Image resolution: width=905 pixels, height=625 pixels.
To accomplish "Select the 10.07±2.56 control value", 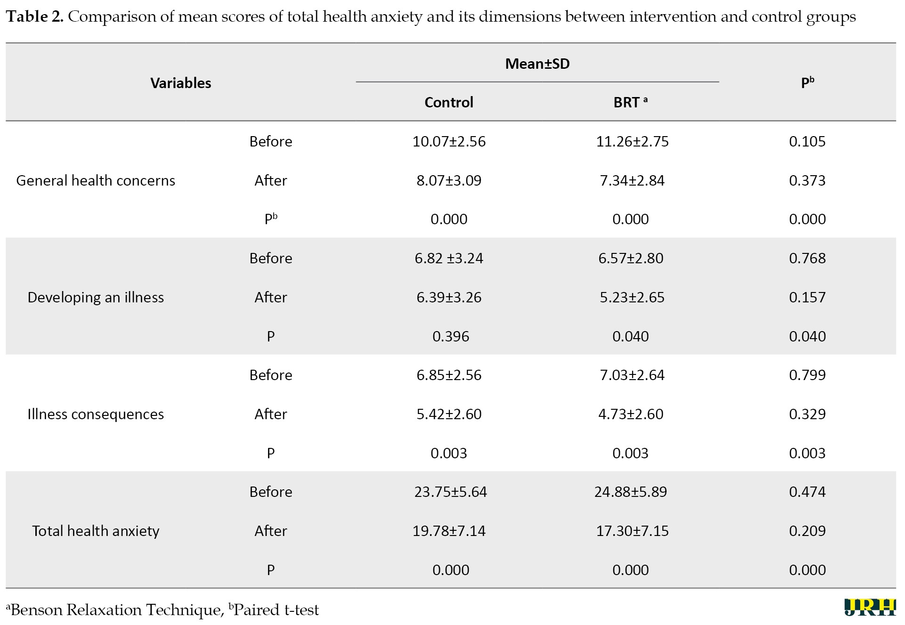I will (x=449, y=141).
